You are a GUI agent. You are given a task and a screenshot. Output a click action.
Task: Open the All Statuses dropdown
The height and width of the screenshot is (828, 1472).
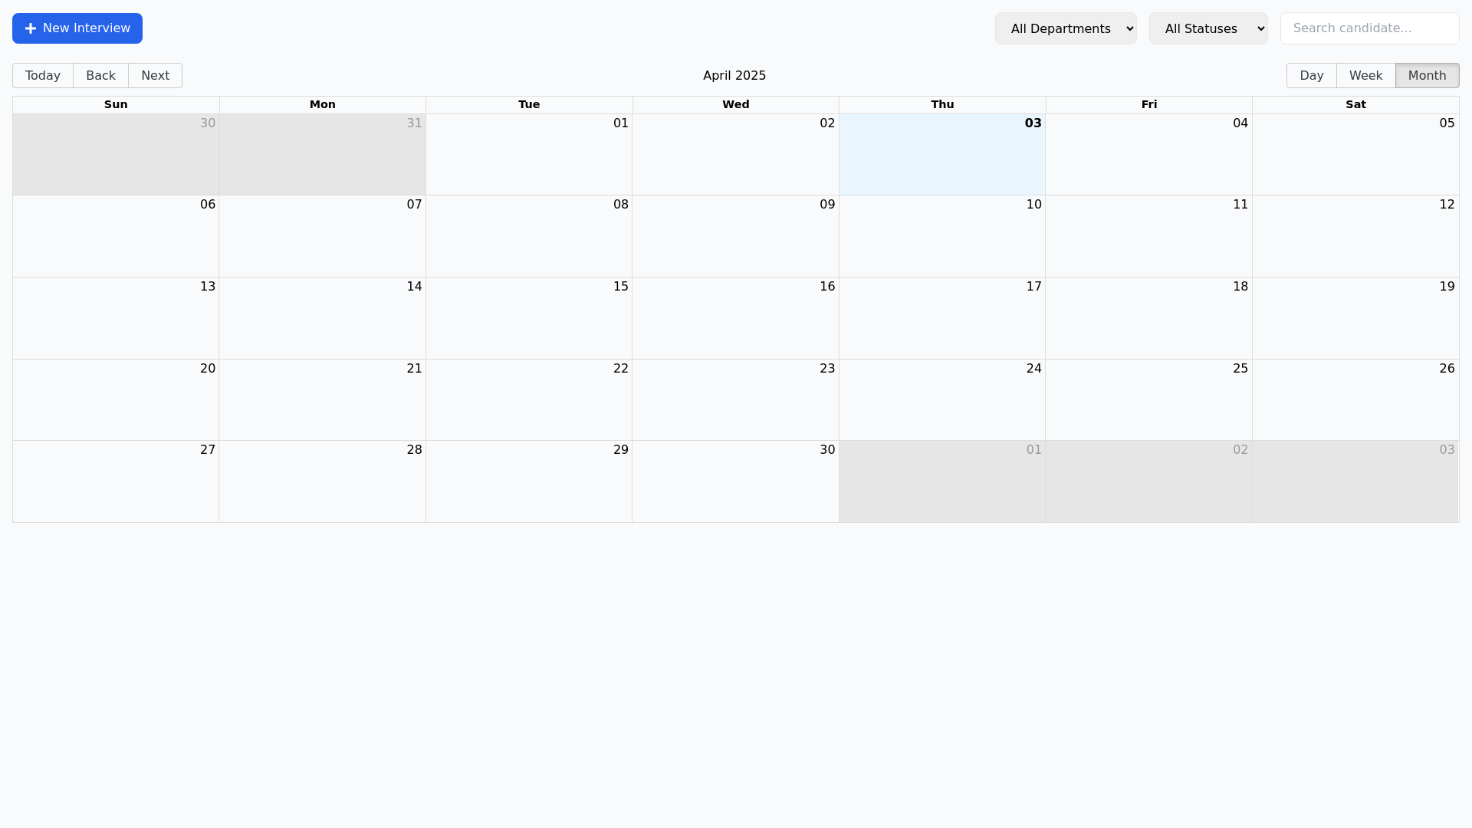pyautogui.click(x=1207, y=28)
